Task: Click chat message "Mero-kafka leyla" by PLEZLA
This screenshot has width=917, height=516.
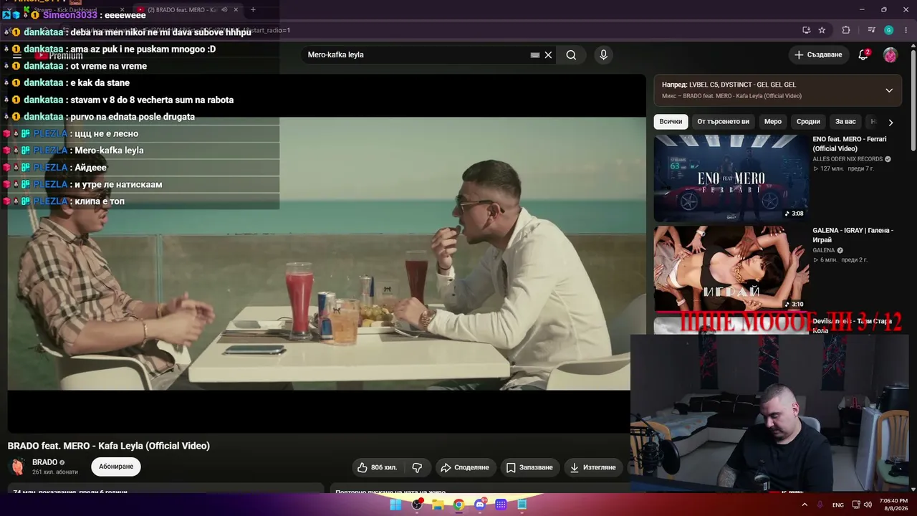Action: click(x=109, y=150)
